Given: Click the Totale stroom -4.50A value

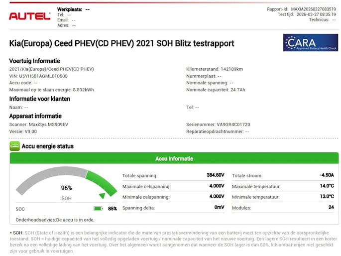Looking at the screenshot, I should pos(326,175).
